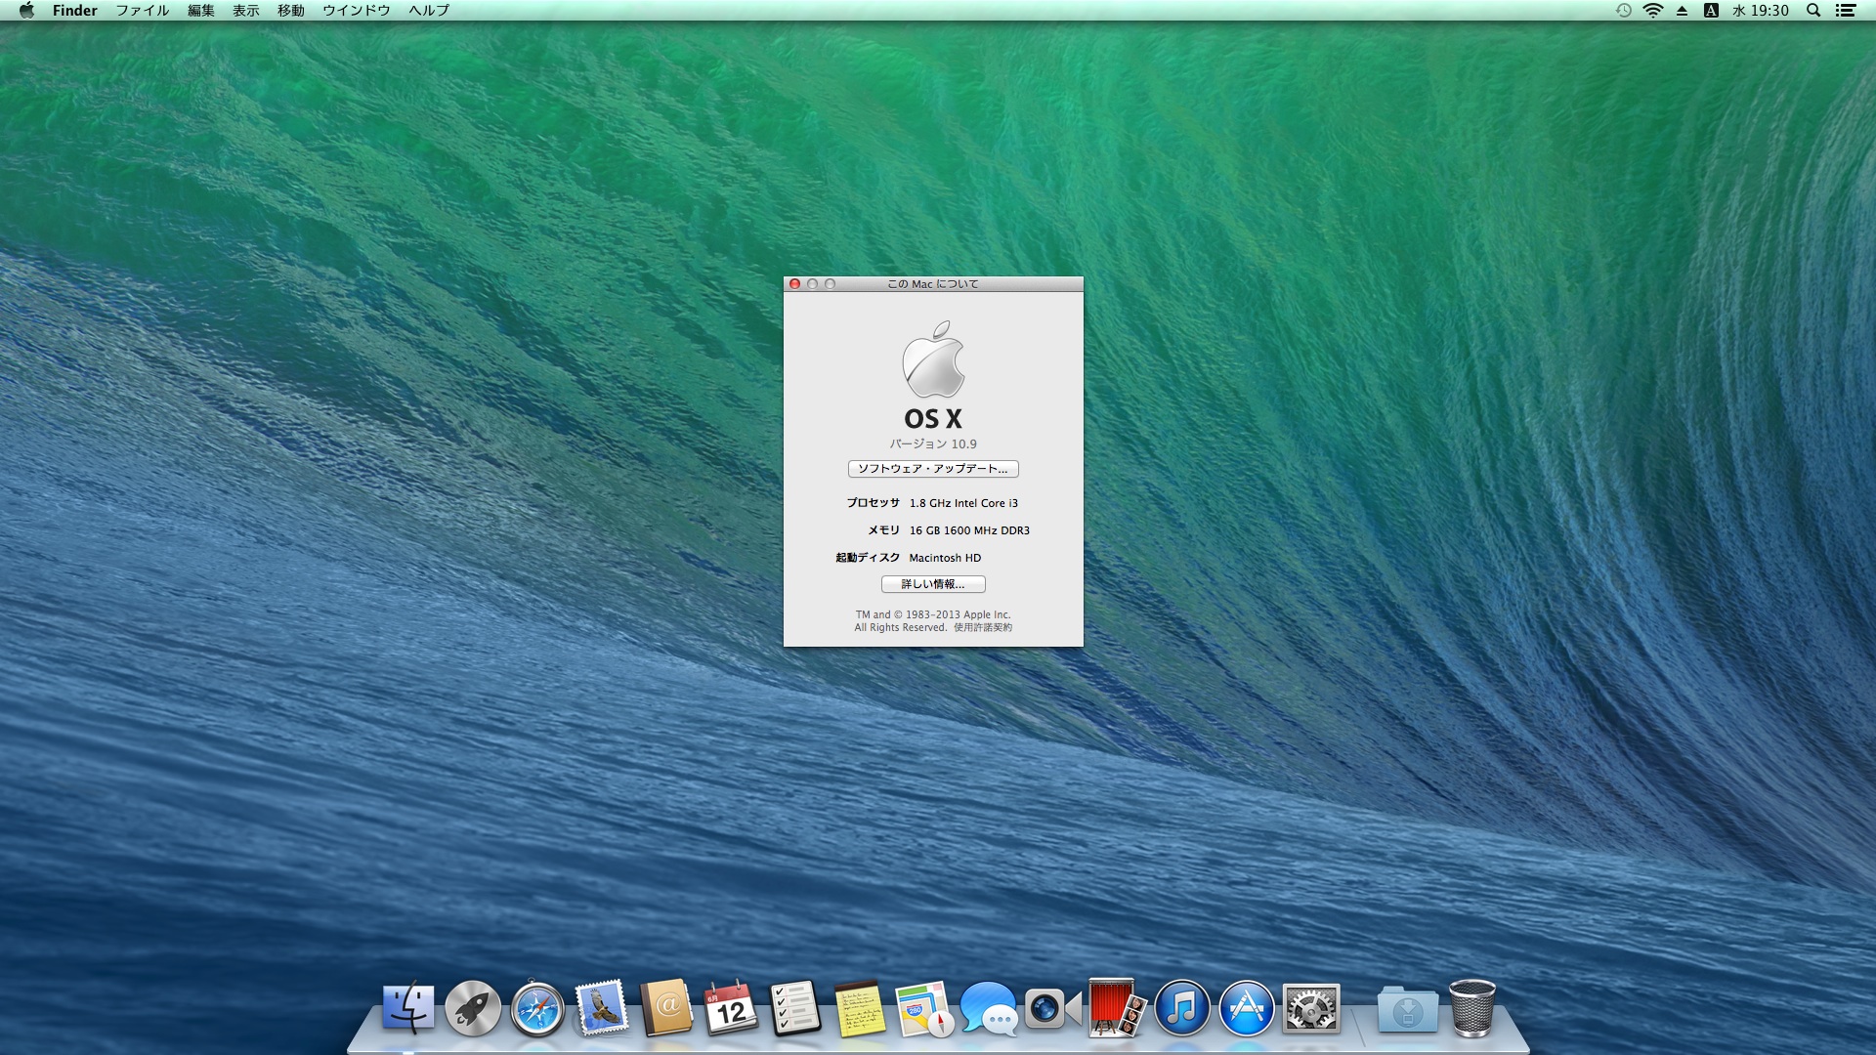Click the ソフトウェア・アップデート button
Screen dimensions: 1876x1055
(x=933, y=469)
